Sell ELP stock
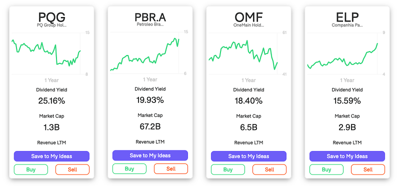Screen dimensions: 400x186 pos(368,169)
